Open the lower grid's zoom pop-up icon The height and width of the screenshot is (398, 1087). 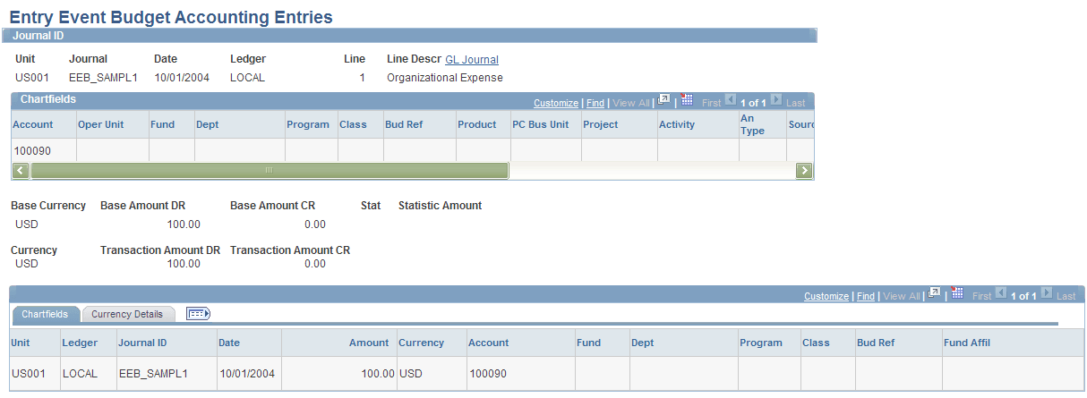coord(935,293)
